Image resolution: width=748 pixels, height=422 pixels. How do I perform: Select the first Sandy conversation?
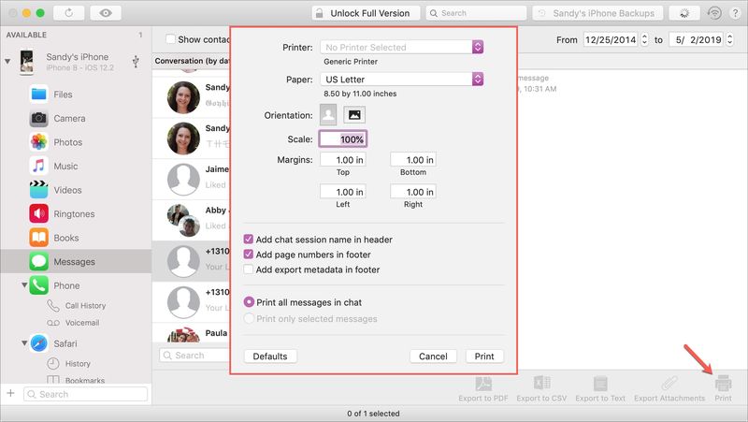[192, 97]
